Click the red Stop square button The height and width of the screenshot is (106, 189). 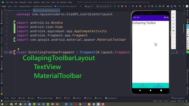(x=140, y=6)
